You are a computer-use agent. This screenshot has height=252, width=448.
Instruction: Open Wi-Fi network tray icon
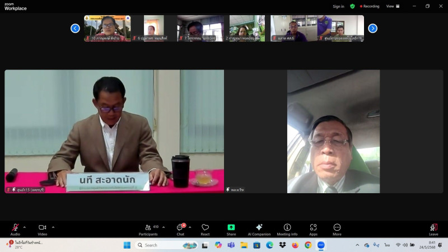398,245
